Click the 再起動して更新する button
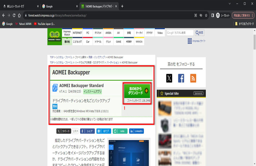This screenshot has height=166, width=256. tap(241, 15)
